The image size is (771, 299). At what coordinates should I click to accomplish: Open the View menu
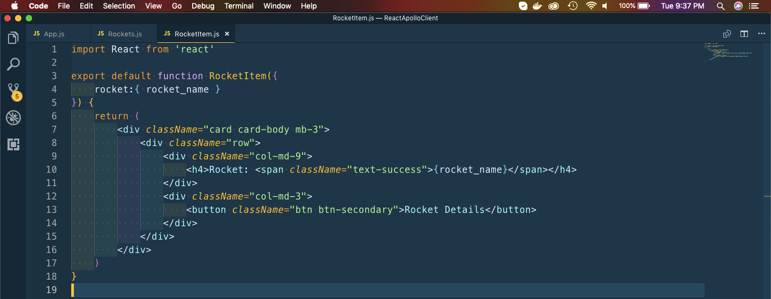pos(154,6)
